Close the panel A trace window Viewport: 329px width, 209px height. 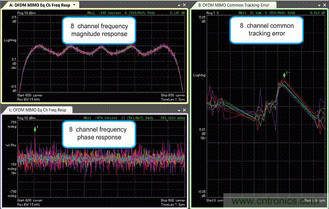[x=184, y=5]
